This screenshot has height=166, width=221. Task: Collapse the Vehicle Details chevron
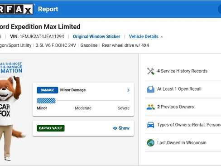click(162, 37)
